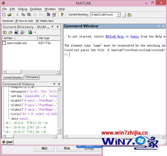167x156 pixels.
Task: Undock the Command Window
Action: point(159,26)
